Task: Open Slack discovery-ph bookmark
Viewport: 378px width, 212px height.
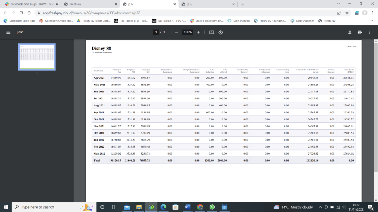Action: click(207, 21)
